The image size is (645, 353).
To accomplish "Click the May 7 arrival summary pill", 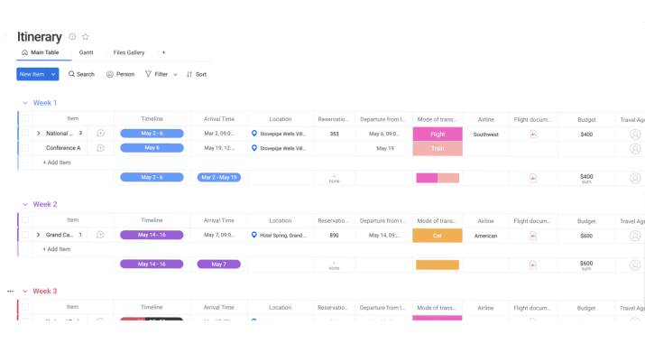I will [219, 264].
